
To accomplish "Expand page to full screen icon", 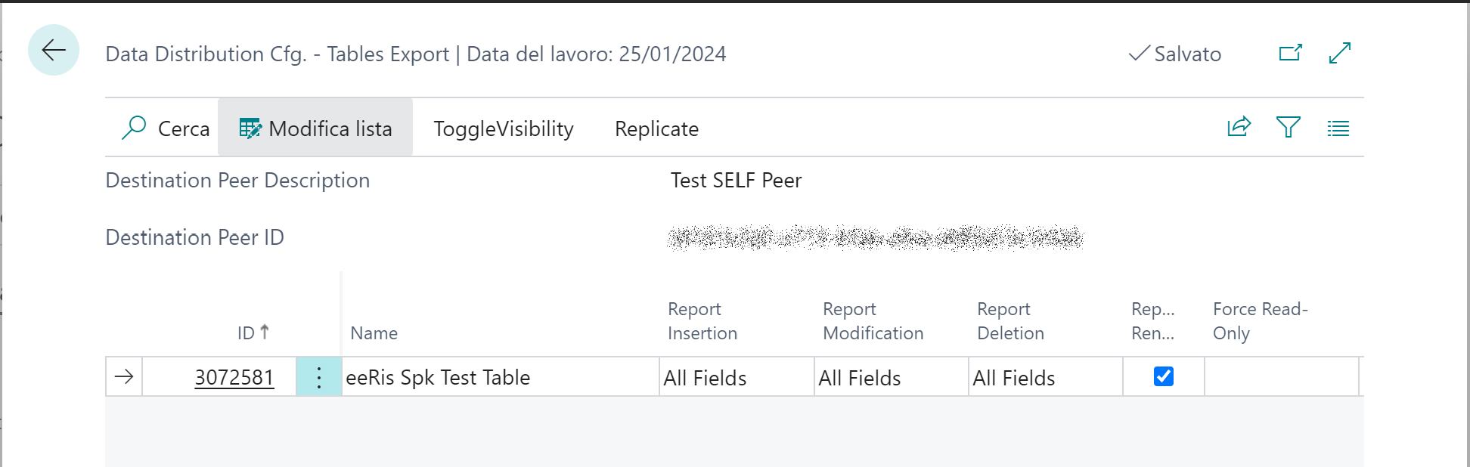I will click(x=1340, y=53).
